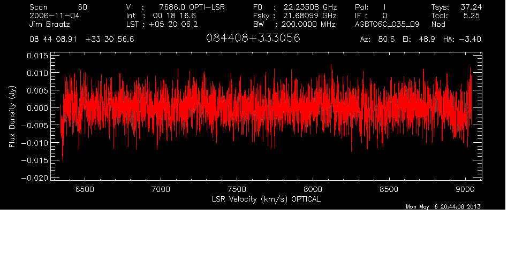Click the 8500 velocity tick label
This screenshot has width=515, height=262.
389,189
